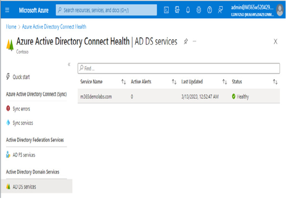The height and width of the screenshot is (201, 286).
Task: Open the Sync errors menu item
Action: pyautogui.click(x=21, y=109)
